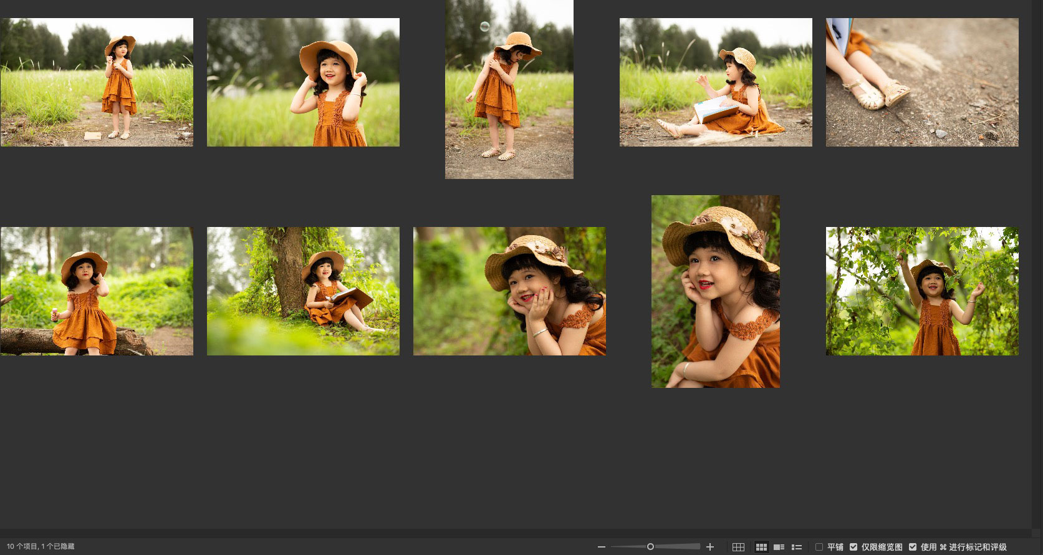Select close-up photo of sandals on ground

point(922,82)
